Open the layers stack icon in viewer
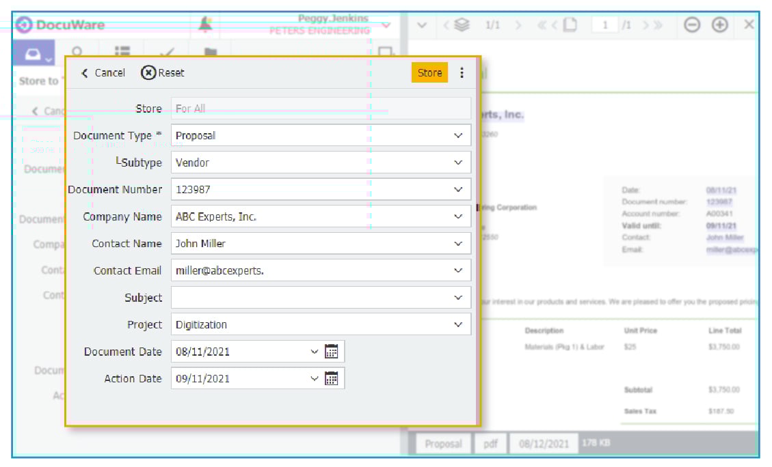This screenshot has height=467, width=772. click(x=462, y=25)
